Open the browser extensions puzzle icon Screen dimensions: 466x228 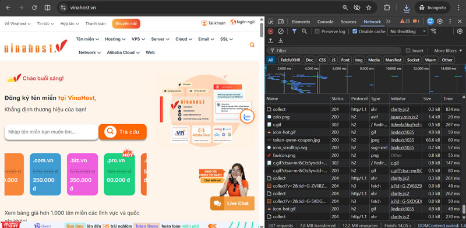click(387, 8)
